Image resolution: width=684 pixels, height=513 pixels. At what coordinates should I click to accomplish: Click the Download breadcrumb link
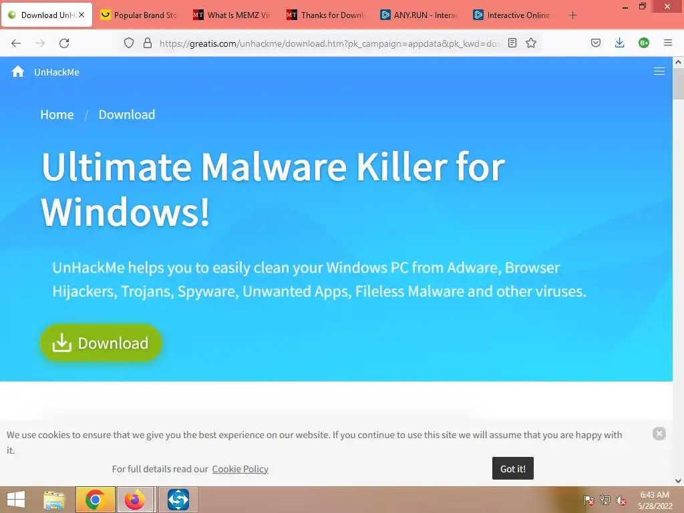click(x=126, y=114)
